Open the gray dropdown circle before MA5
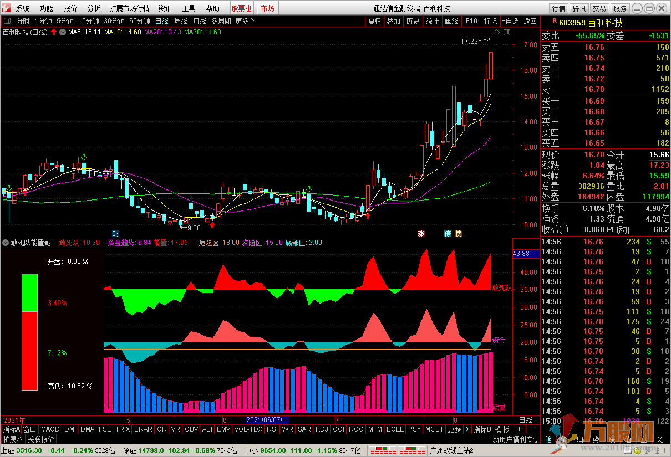 63,32
